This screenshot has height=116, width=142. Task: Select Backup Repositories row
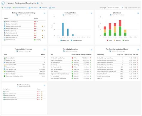(24, 26)
